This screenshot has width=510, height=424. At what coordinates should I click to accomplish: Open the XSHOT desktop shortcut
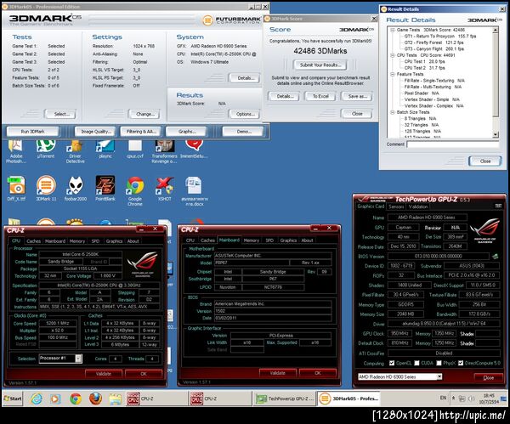[165, 189]
